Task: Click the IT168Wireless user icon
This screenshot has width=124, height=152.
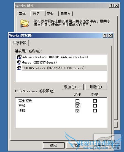Action: coord(19,68)
